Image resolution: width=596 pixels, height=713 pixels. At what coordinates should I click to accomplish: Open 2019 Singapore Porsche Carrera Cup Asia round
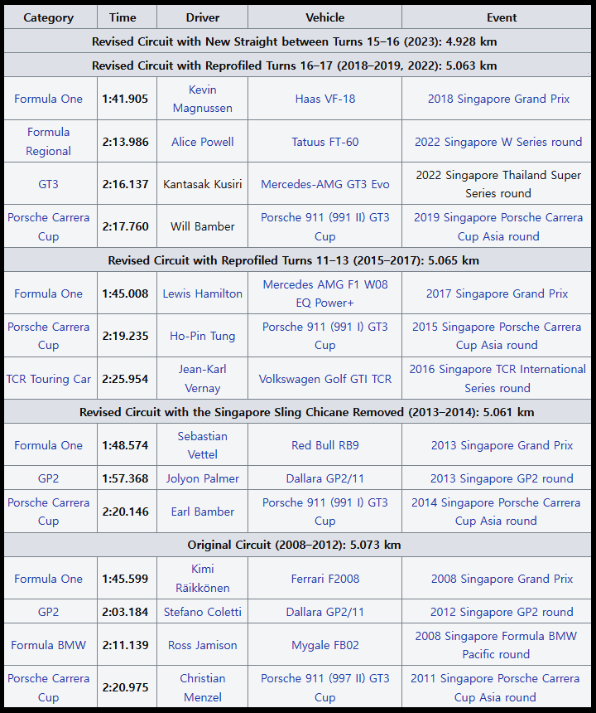pos(498,226)
